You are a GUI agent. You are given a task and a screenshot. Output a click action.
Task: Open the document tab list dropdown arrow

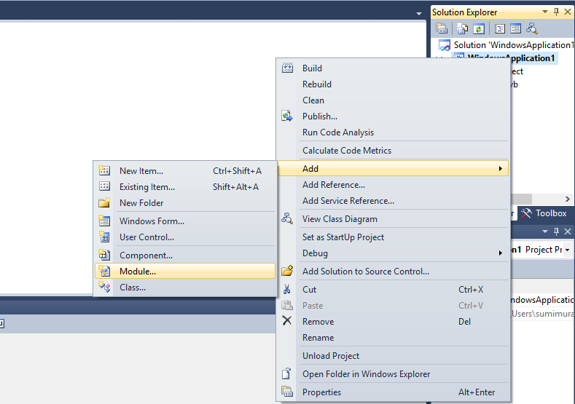tap(419, 14)
